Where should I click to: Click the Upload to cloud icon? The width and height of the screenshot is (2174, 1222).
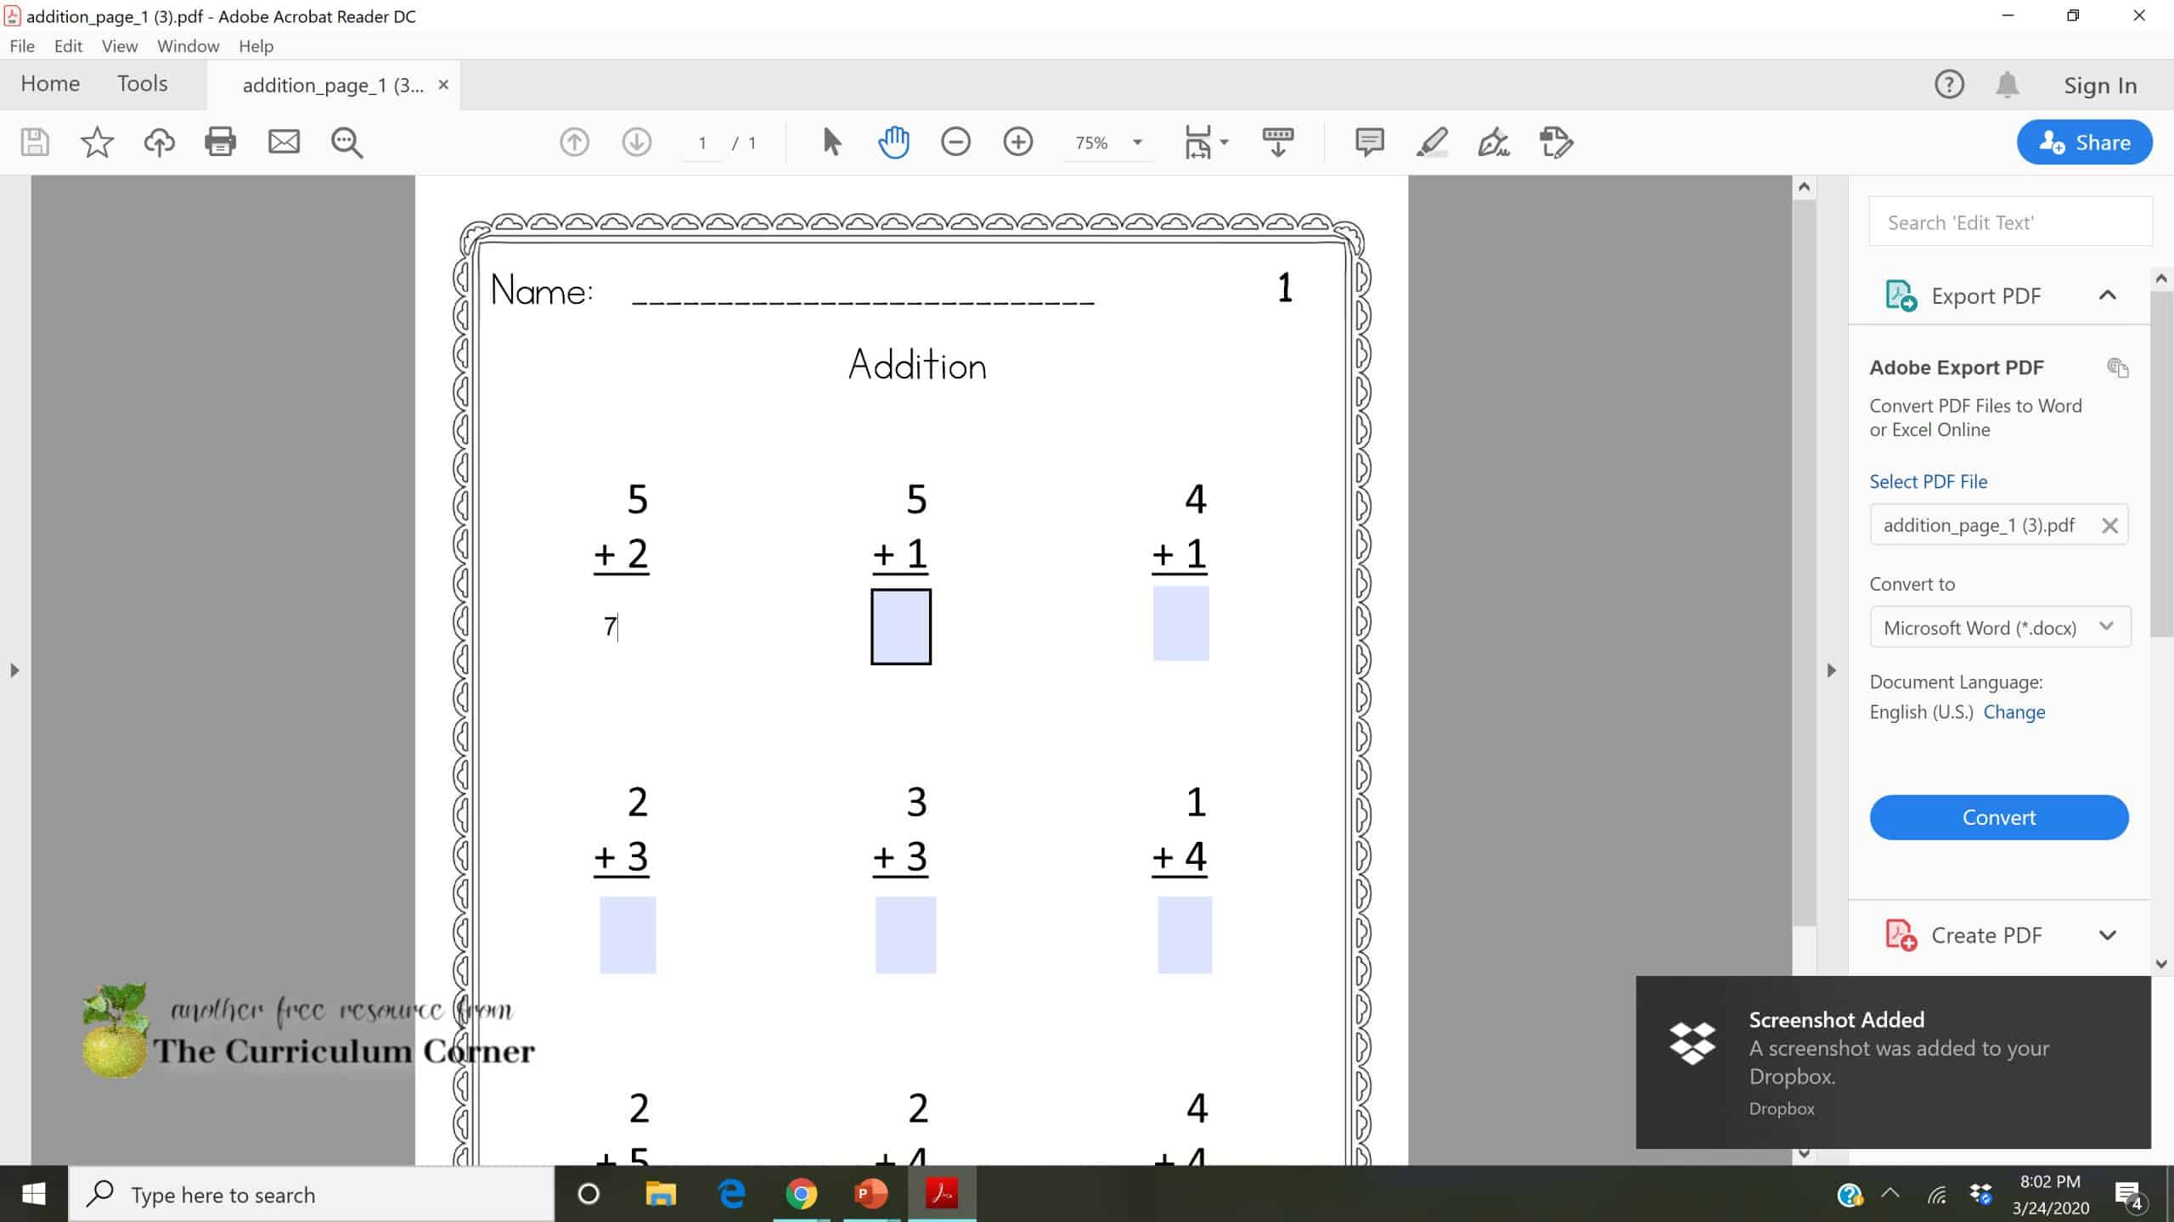[159, 142]
